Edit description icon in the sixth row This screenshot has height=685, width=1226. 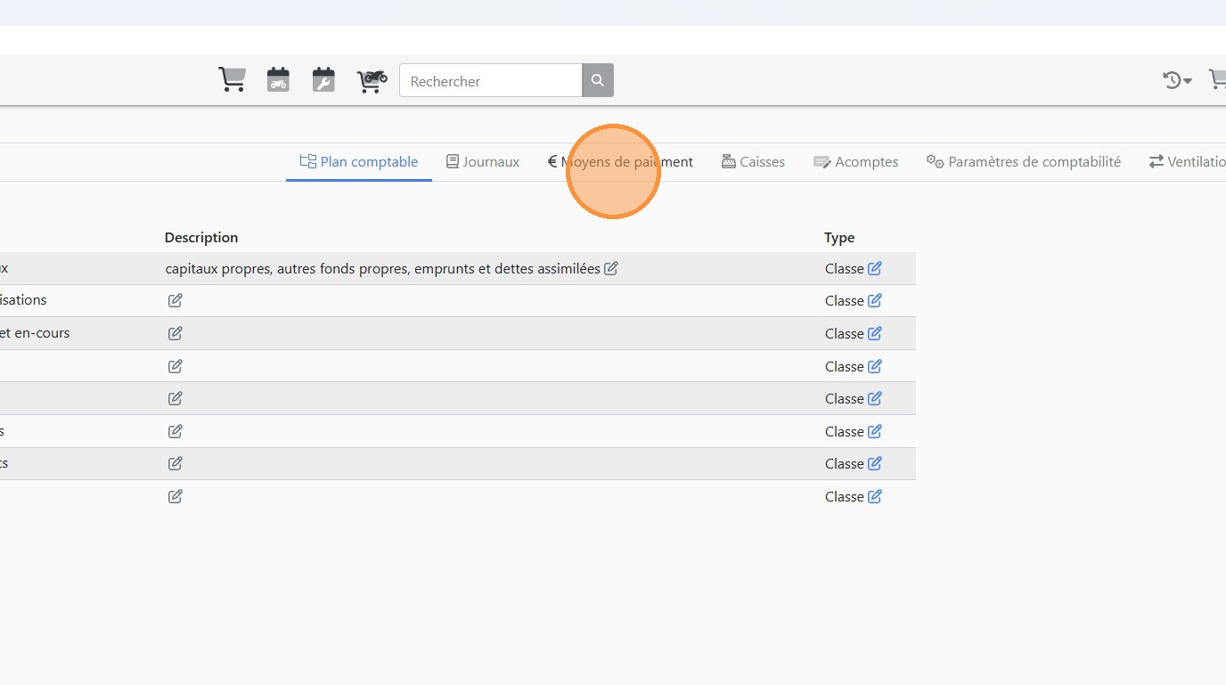pyautogui.click(x=176, y=431)
